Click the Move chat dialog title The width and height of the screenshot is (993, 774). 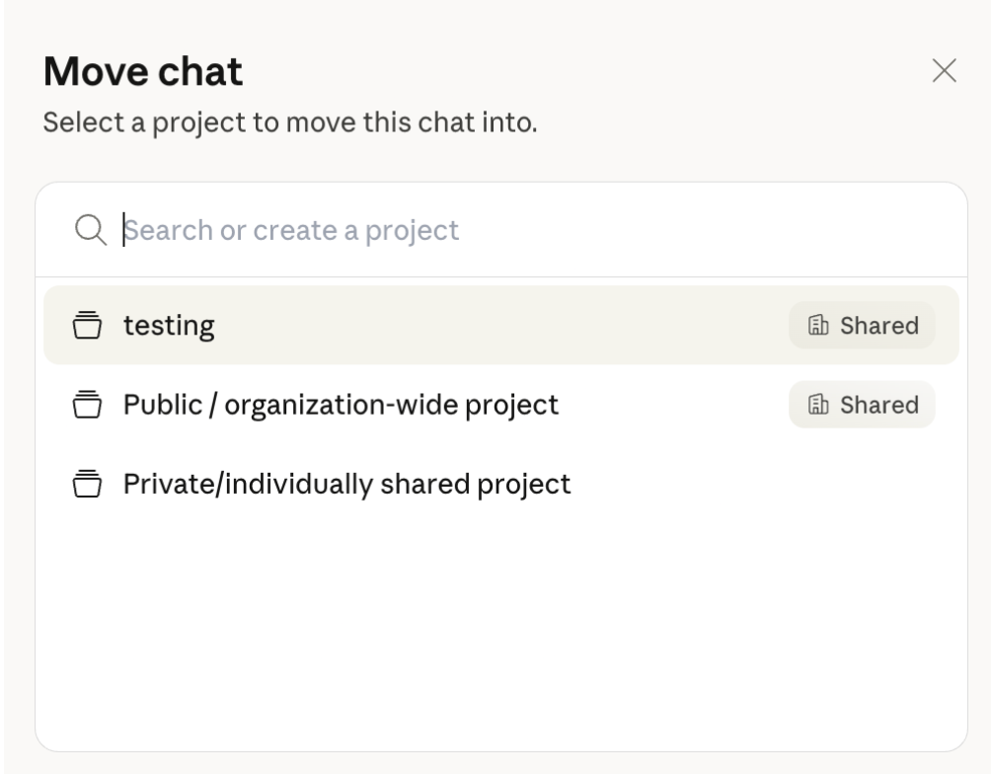click(x=141, y=71)
